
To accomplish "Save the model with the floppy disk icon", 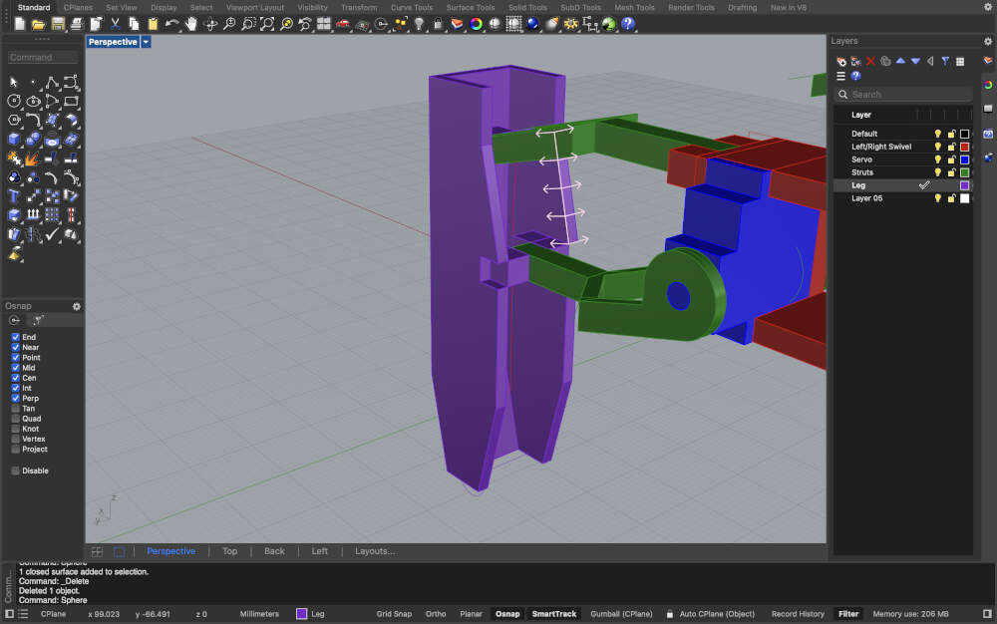I will point(58,24).
